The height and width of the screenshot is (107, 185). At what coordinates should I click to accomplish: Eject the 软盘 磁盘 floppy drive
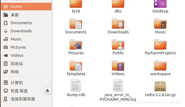pyautogui.click(x=47, y=91)
